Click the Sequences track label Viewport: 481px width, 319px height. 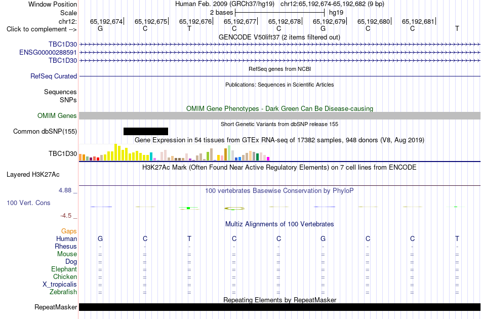[60, 92]
